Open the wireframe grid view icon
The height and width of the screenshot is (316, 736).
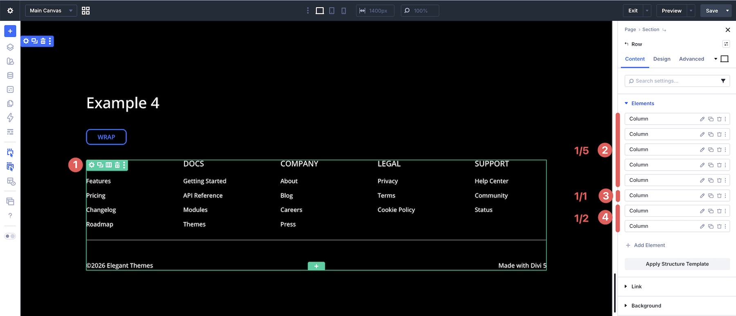(x=85, y=11)
